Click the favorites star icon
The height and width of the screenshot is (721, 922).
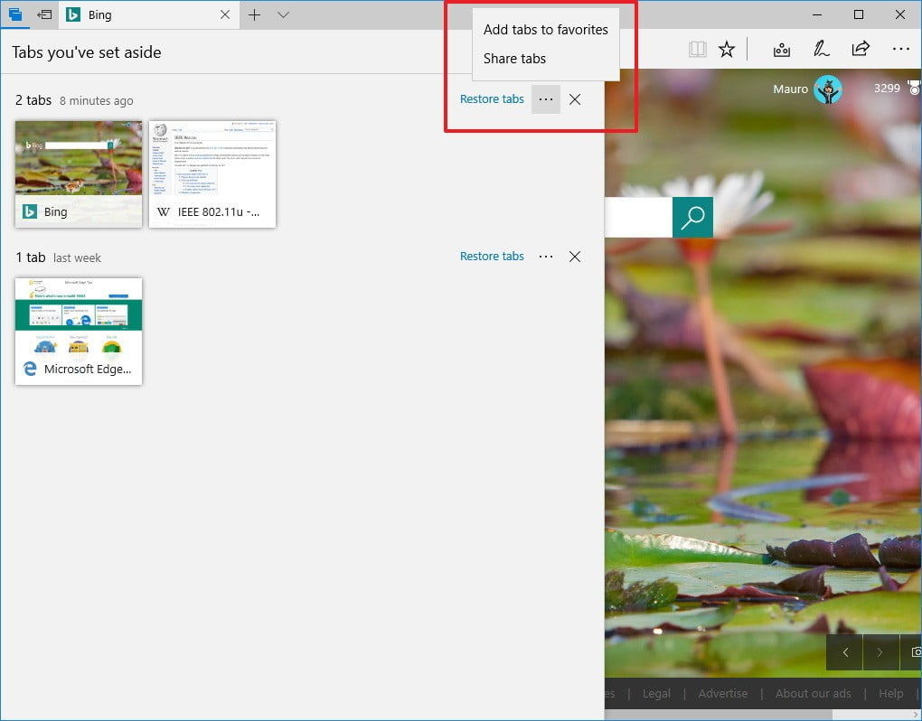726,49
